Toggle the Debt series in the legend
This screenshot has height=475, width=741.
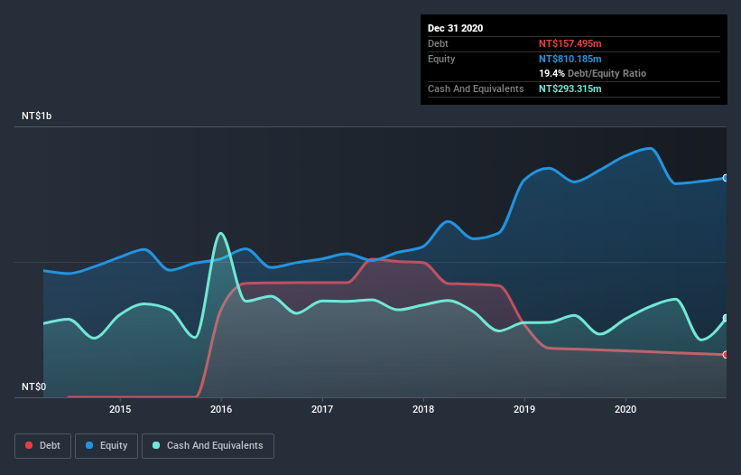[x=42, y=446]
